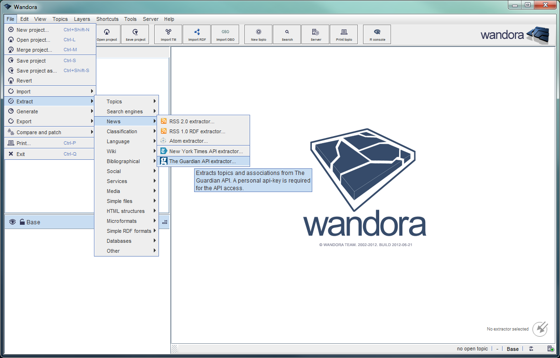
Task: Click the server status icon in status bar
Action: click(551, 349)
